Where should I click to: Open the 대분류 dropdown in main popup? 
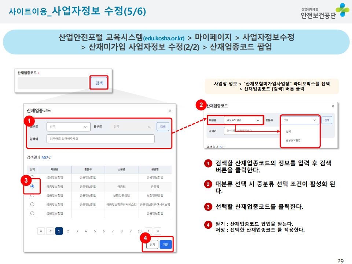tap(68, 126)
